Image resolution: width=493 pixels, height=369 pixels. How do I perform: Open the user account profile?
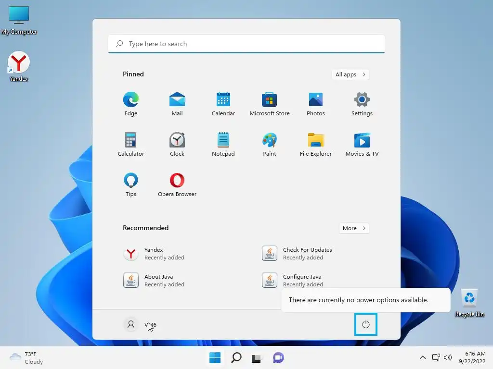pyautogui.click(x=140, y=324)
